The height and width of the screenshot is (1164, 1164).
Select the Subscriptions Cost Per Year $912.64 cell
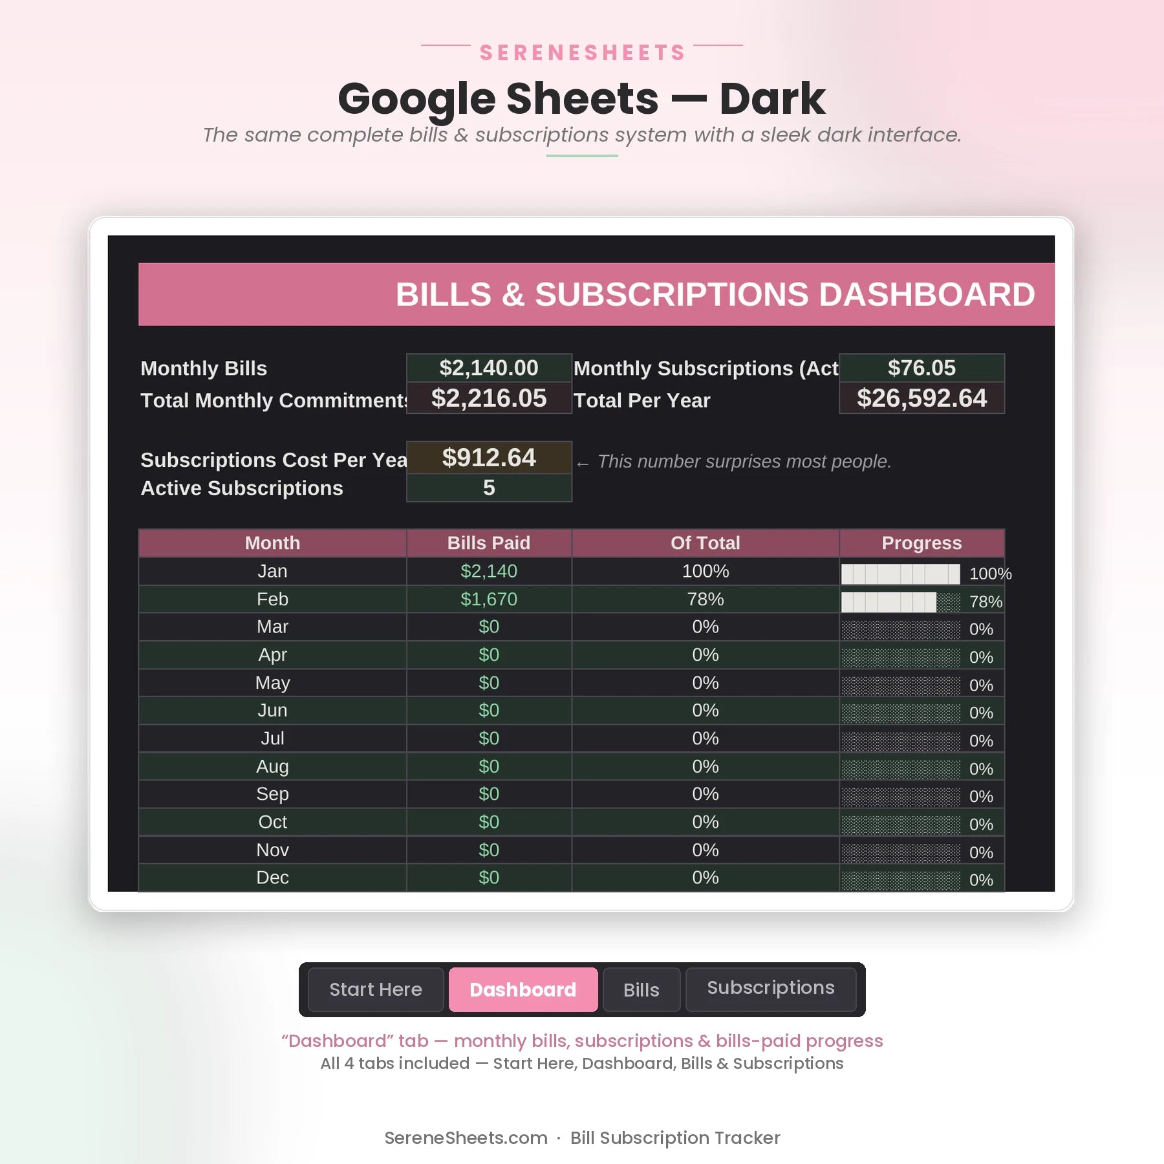pyautogui.click(x=489, y=457)
